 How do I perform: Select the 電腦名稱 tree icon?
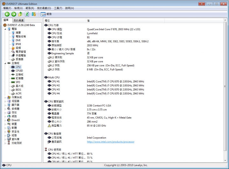pos(13,37)
